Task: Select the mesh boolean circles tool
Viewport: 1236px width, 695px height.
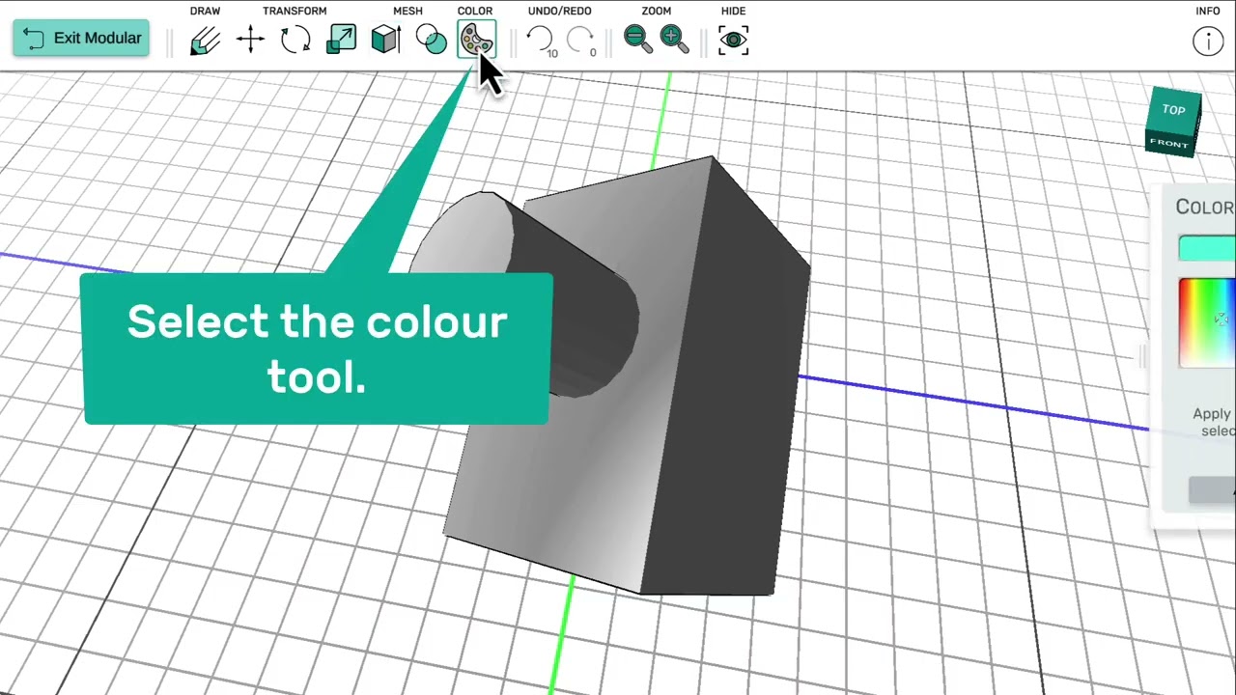Action: 431,40
